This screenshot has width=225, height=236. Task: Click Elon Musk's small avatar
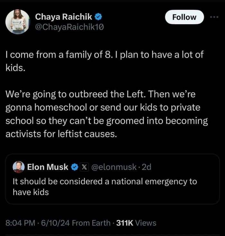tap(18, 167)
